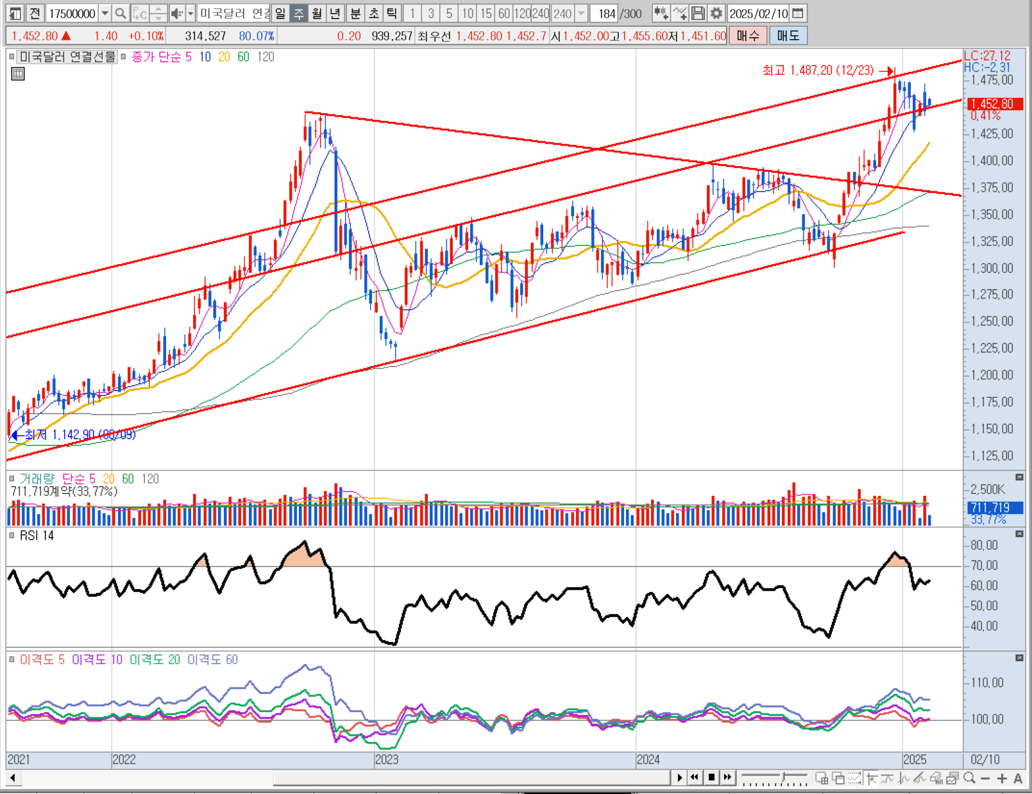Open the calendar date picker icon
1032x794 pixels.
coord(798,13)
